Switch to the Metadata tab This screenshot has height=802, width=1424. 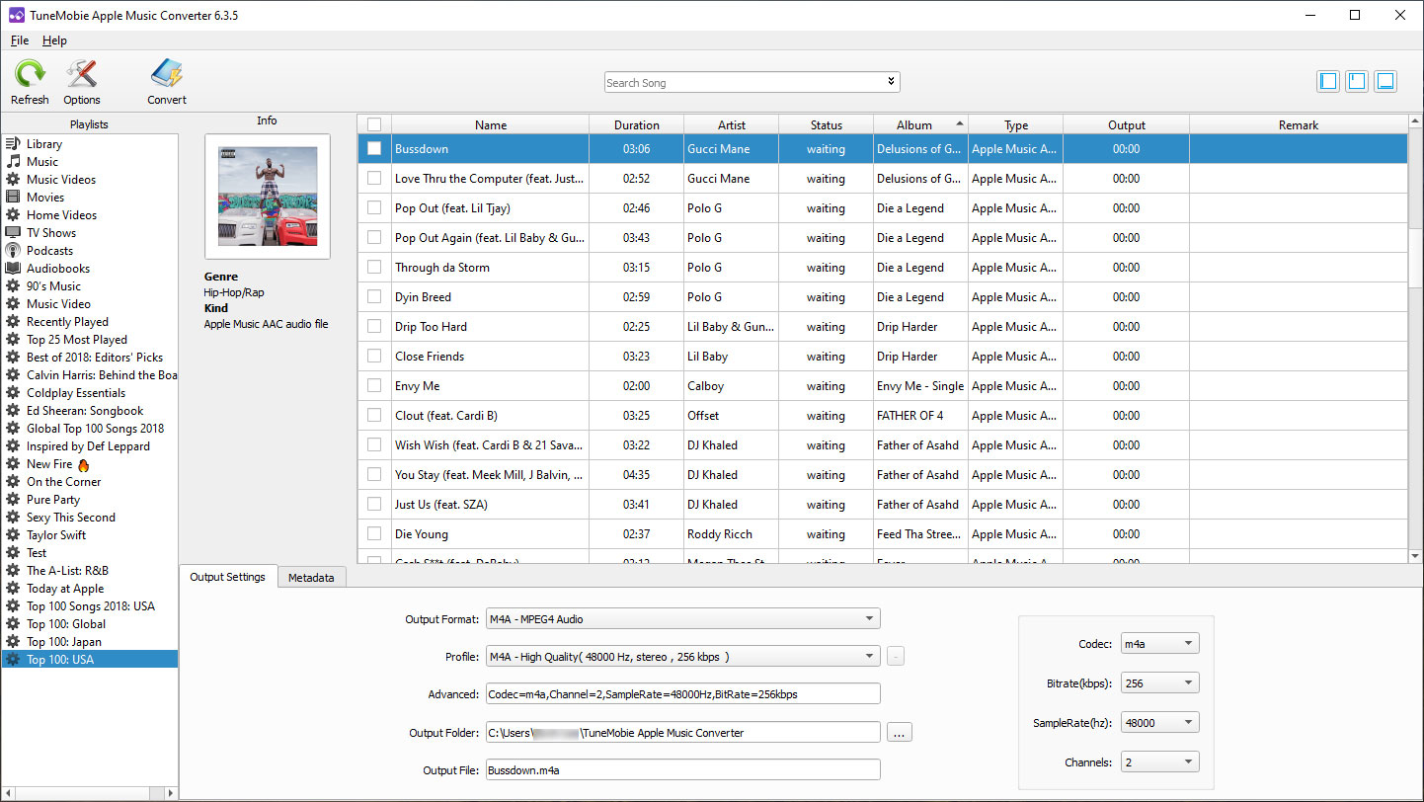point(311,578)
